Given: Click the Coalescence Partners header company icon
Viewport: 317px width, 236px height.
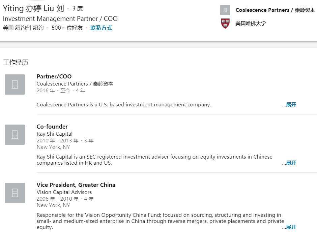Looking at the screenshot, I should pos(225,10).
